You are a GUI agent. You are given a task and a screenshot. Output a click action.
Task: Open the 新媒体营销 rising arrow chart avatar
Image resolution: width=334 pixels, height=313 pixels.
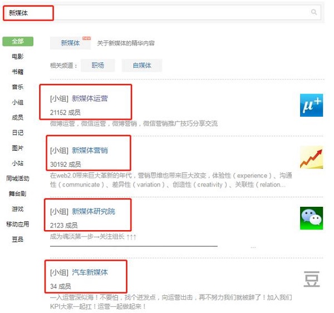click(311, 157)
